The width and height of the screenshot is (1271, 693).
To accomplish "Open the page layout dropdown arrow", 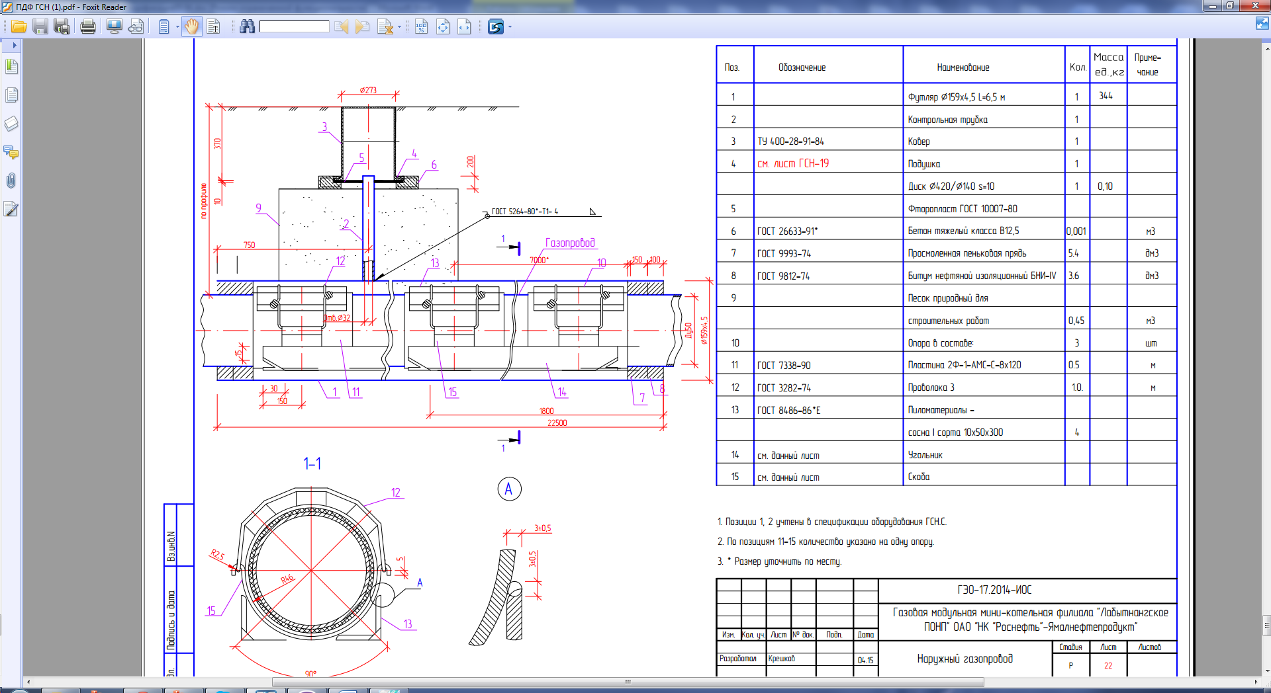I will click(177, 27).
